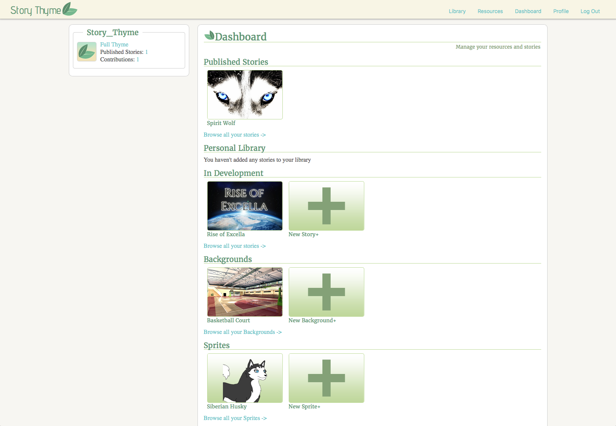The image size is (616, 426).
Task: Click "Manage your resources and stories" text
Action: click(498, 47)
